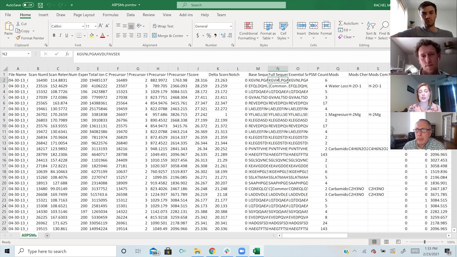The image size is (457, 257).
Task: Click the Percent Style icon
Action: pyautogui.click(x=209, y=35)
